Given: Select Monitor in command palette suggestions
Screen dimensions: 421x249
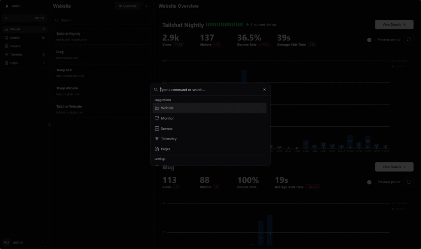Looking at the screenshot, I should point(209,118).
